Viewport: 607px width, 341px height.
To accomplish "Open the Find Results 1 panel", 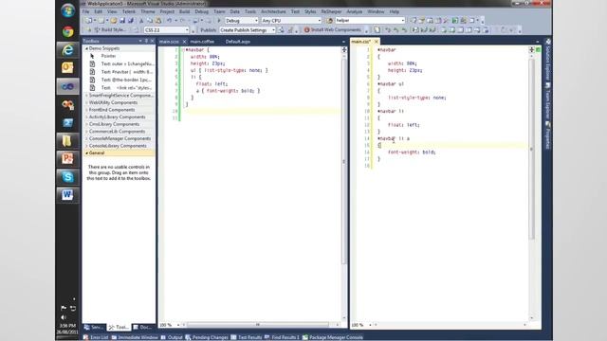I will point(283,337).
